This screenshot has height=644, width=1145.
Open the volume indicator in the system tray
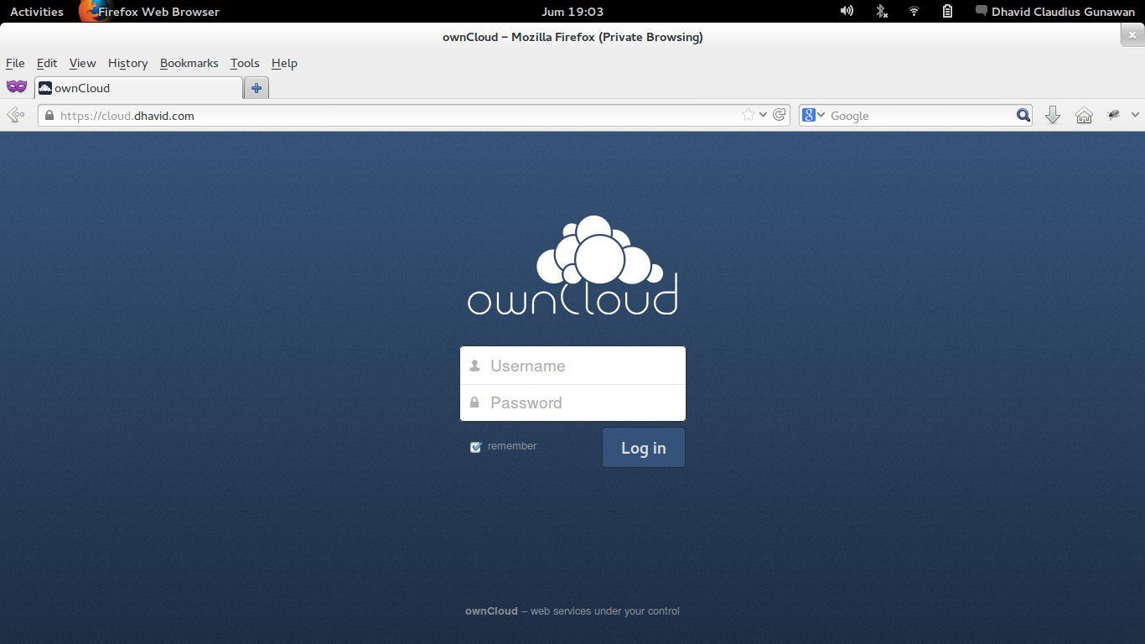(x=847, y=12)
